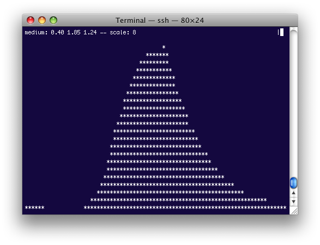Click the scroll up arrow
Viewport: 320px width, 245px height.
(x=293, y=193)
